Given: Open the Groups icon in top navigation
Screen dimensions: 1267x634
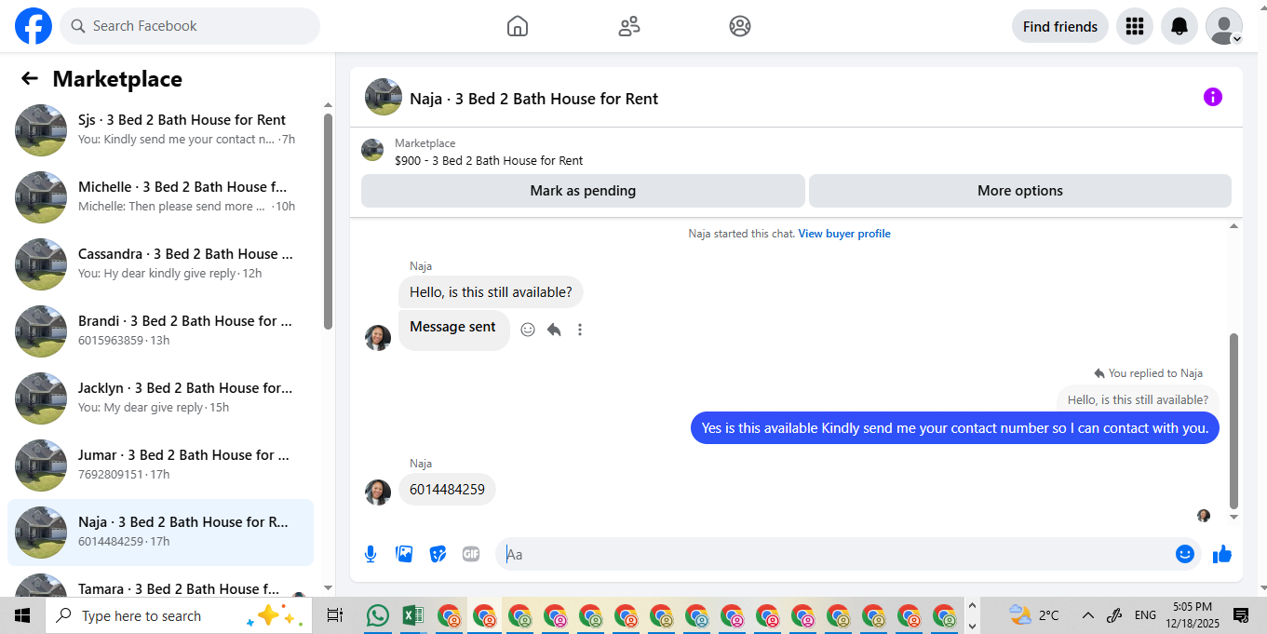Looking at the screenshot, I should click(x=740, y=26).
